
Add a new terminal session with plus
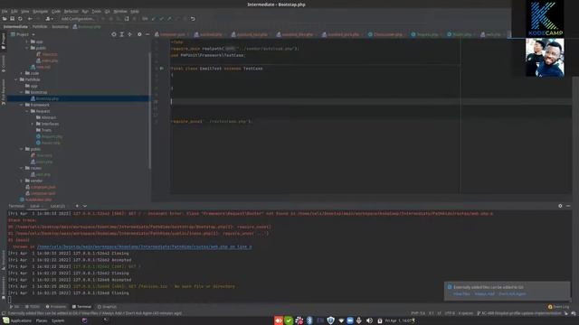(77, 206)
